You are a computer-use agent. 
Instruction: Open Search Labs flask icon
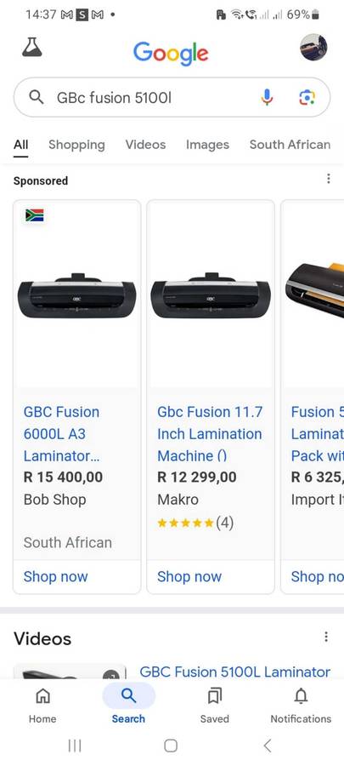(x=32, y=48)
